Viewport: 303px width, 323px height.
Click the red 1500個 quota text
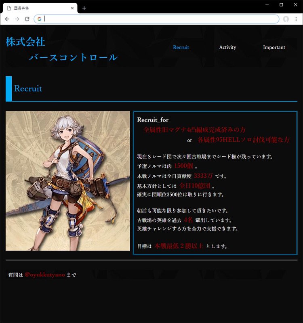pos(184,166)
